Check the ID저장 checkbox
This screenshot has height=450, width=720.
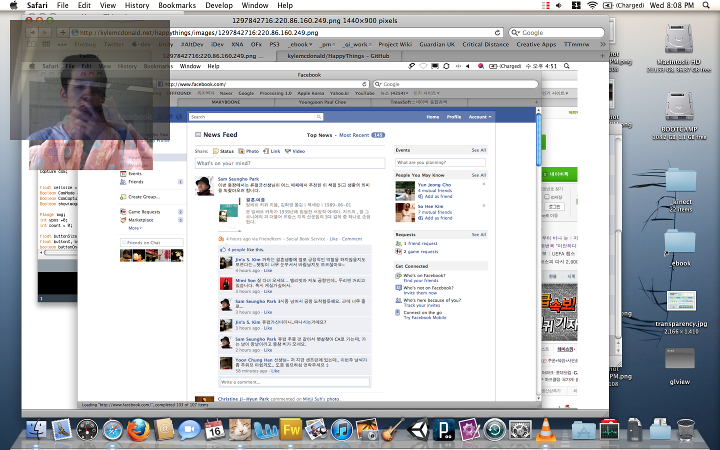pos(547,197)
